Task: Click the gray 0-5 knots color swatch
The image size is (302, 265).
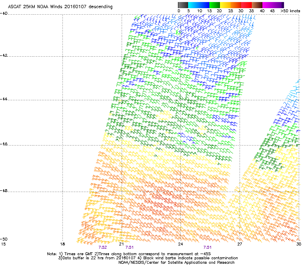Action: (183, 5)
